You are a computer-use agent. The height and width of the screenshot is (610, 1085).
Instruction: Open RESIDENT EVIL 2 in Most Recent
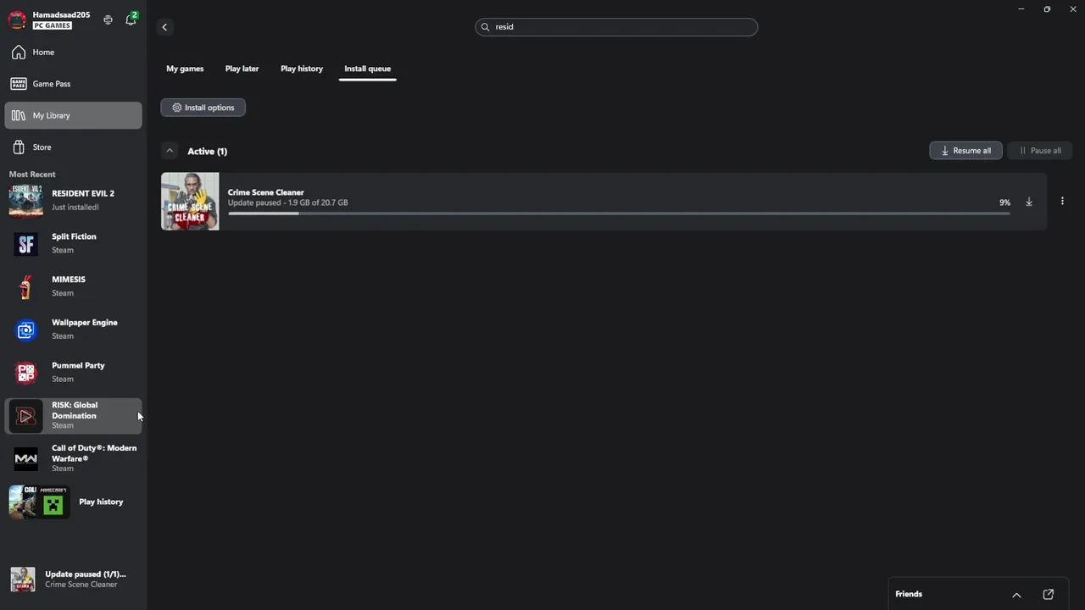73,200
